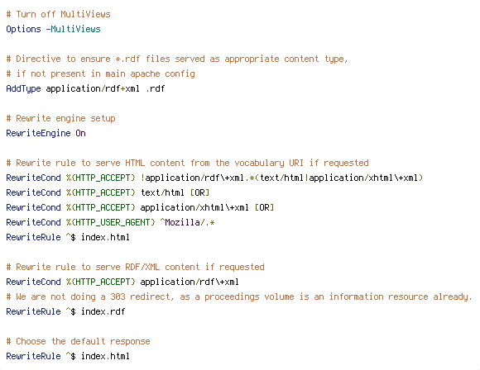Viewport: 480px width, 370px height.
Task: Click the '^Mozilla/.*' pattern
Action: click(187, 222)
